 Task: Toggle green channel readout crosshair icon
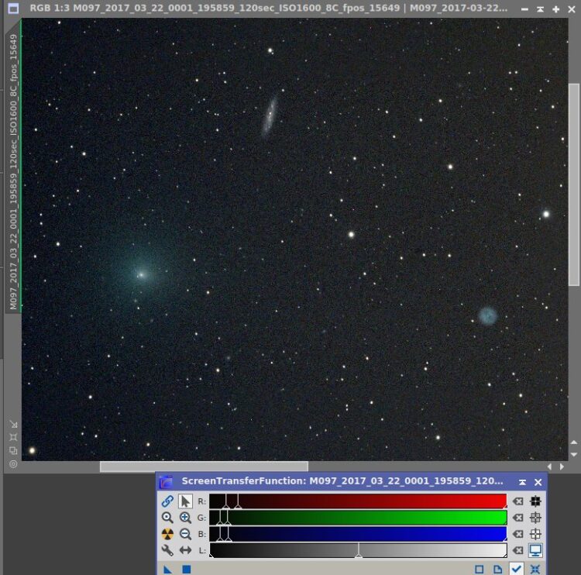(535, 518)
